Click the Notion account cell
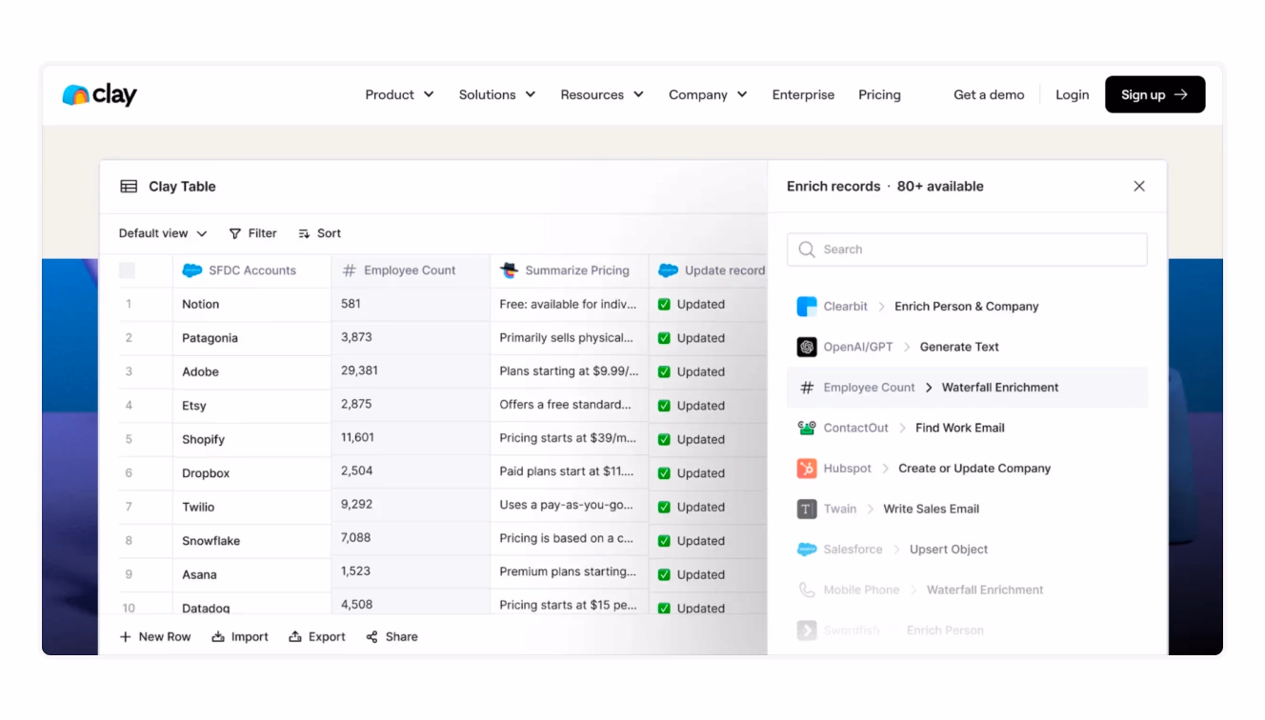The width and height of the screenshot is (1265, 720). click(251, 305)
